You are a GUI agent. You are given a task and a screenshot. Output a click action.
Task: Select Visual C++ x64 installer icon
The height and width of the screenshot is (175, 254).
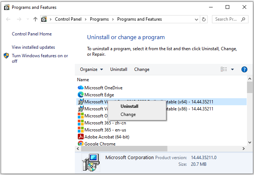81,102
